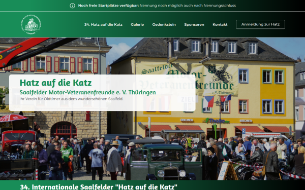This screenshot has width=305, height=190.
Task: Open the Kontakt page
Action: (220, 25)
